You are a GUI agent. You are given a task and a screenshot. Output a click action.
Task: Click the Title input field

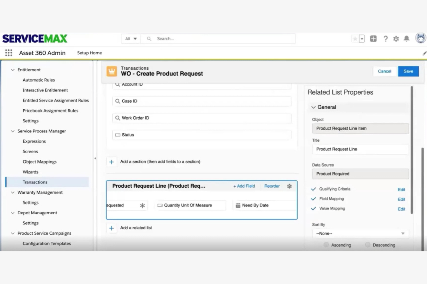pos(360,149)
